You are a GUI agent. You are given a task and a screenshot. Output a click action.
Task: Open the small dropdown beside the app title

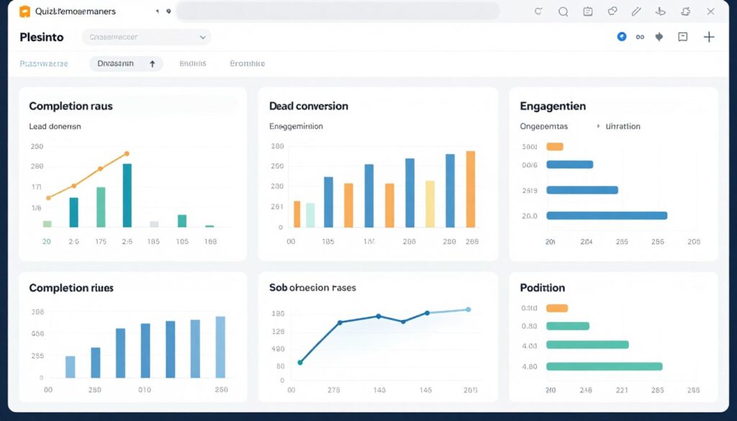click(157, 12)
